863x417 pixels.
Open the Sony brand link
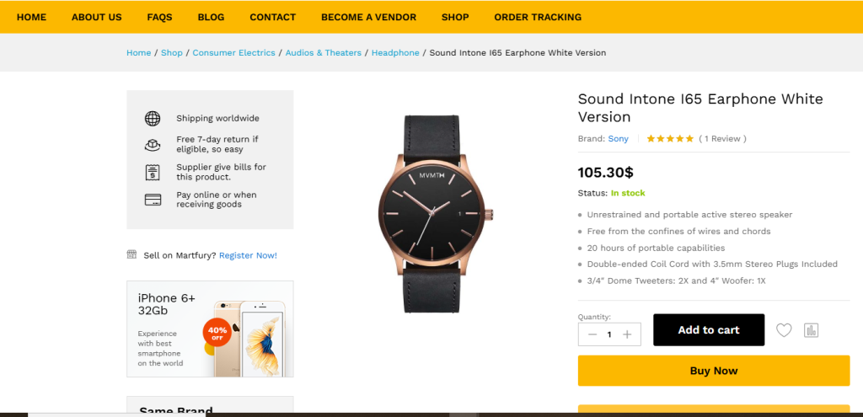point(619,139)
